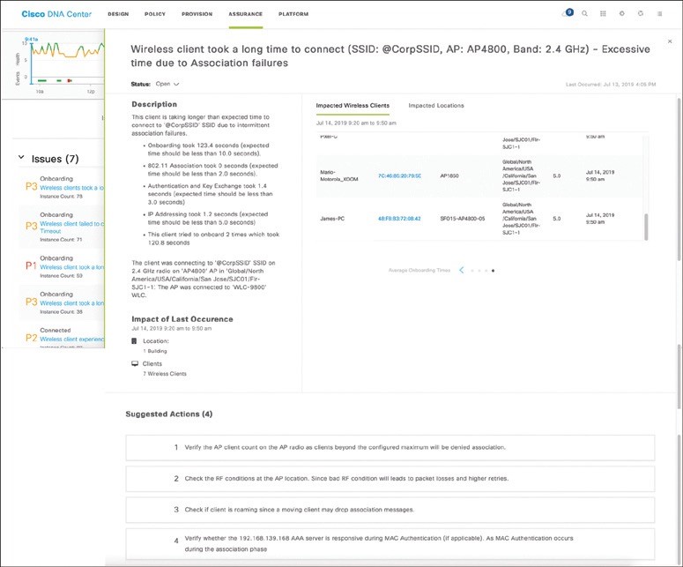This screenshot has height=567, width=683.
Task: Open the settings gear icon in the top bar
Action: pyautogui.click(x=621, y=13)
